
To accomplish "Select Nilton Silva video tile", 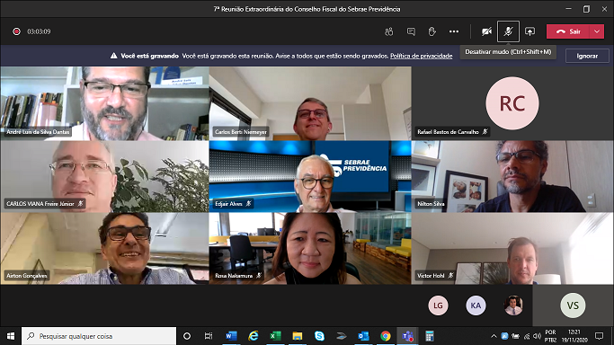I will [x=512, y=176].
